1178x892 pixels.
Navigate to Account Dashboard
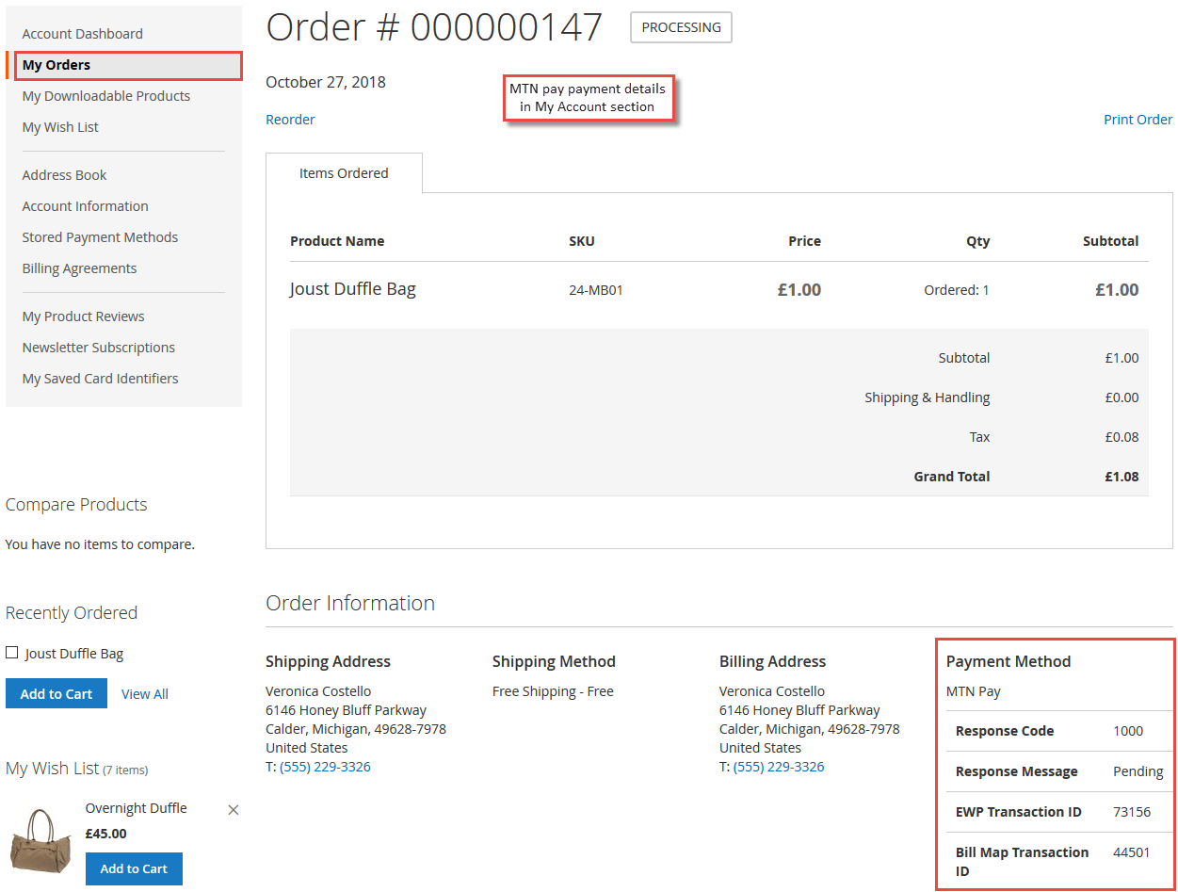pyautogui.click(x=82, y=33)
